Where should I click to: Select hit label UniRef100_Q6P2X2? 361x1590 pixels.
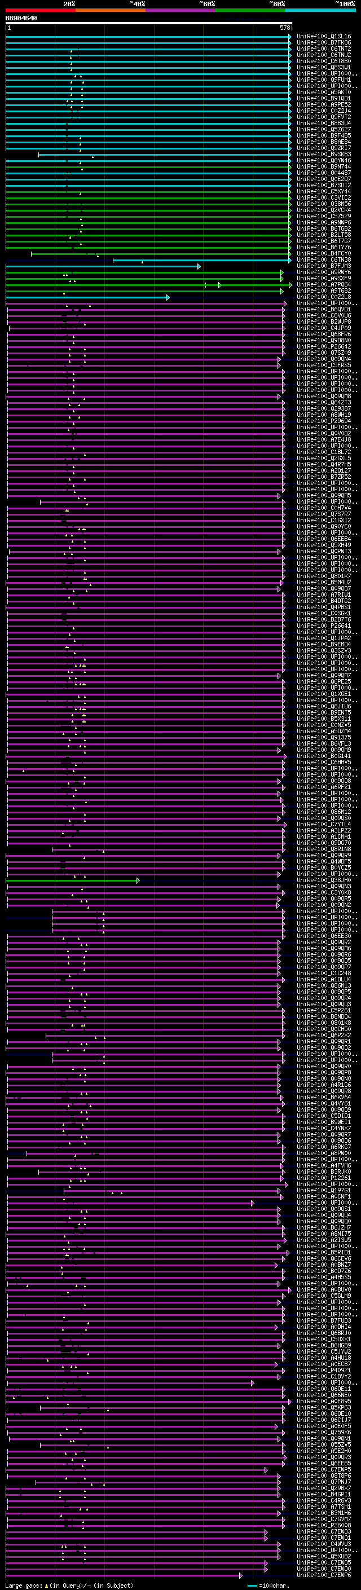(x=324, y=1036)
